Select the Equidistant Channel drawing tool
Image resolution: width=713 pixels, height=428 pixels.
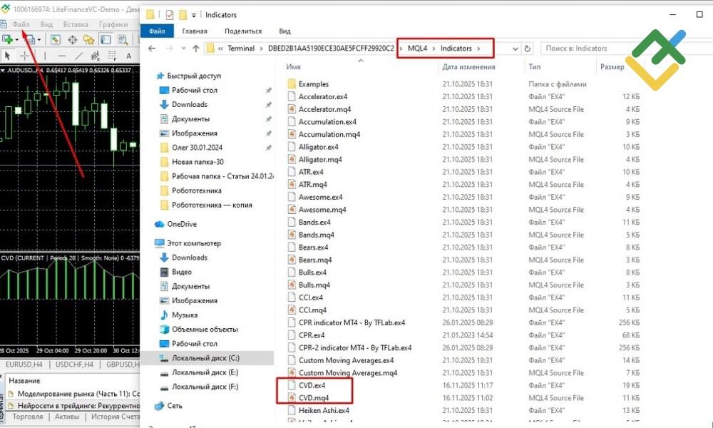coord(95,56)
